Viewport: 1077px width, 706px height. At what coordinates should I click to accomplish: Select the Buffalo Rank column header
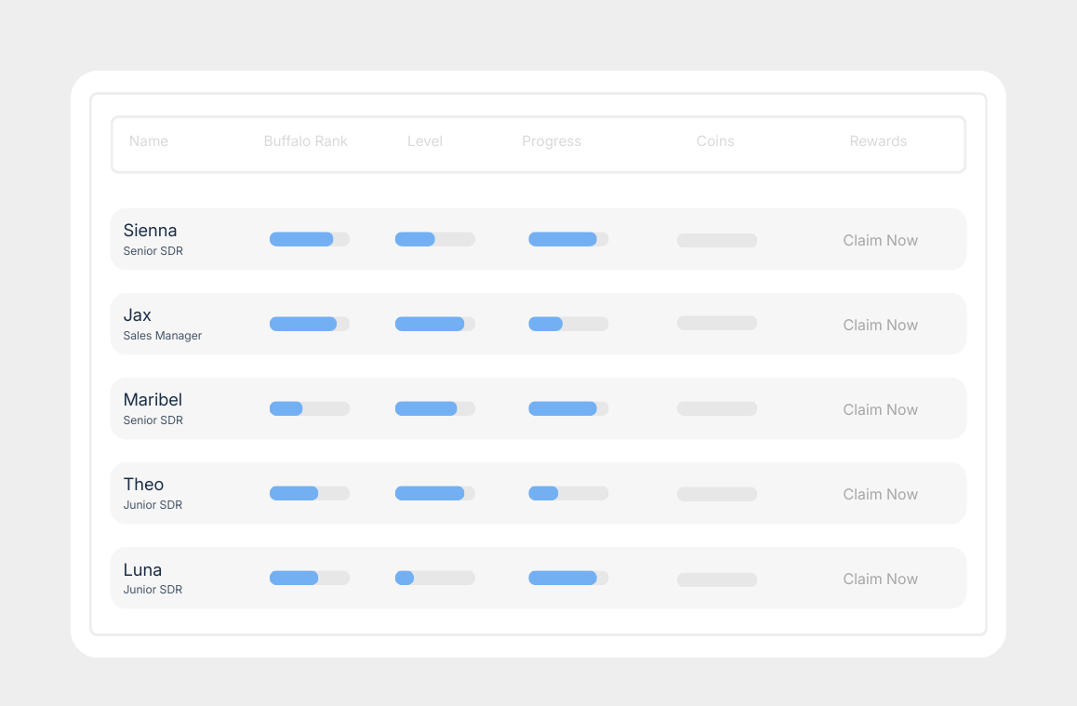(x=305, y=141)
